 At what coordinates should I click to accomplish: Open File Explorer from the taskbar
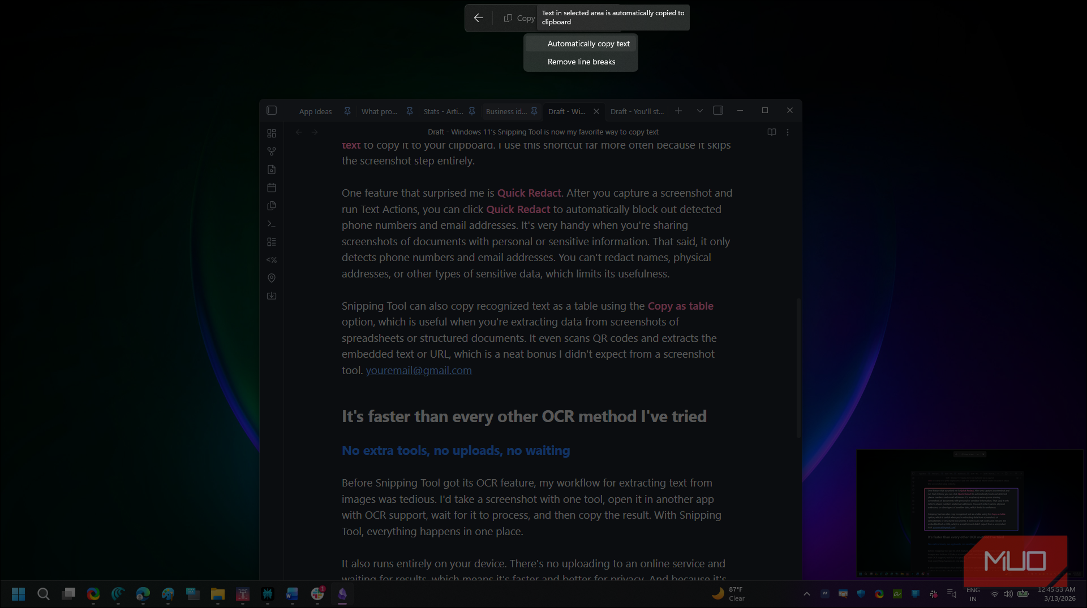[x=218, y=594]
